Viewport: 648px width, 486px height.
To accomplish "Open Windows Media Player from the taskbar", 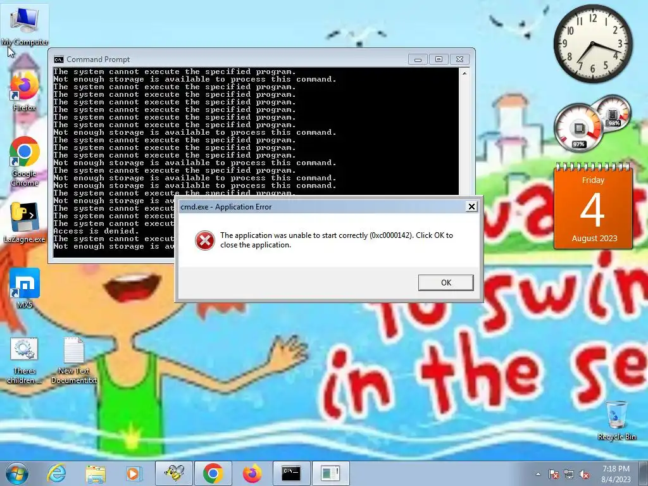I will [133, 473].
